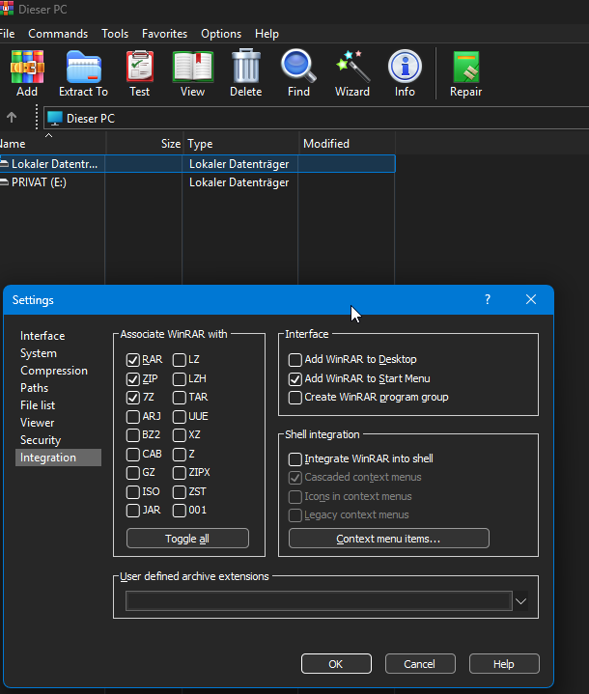Screen dimensions: 589x694
Task: Open the Options menu
Action: [x=221, y=34]
